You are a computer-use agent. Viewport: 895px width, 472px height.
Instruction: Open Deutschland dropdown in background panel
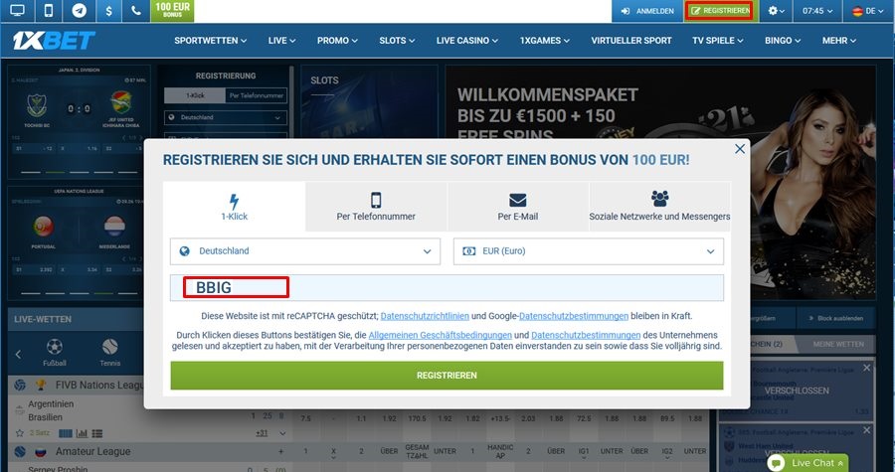[x=226, y=117]
